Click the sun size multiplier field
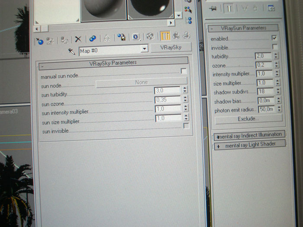 click(168, 118)
